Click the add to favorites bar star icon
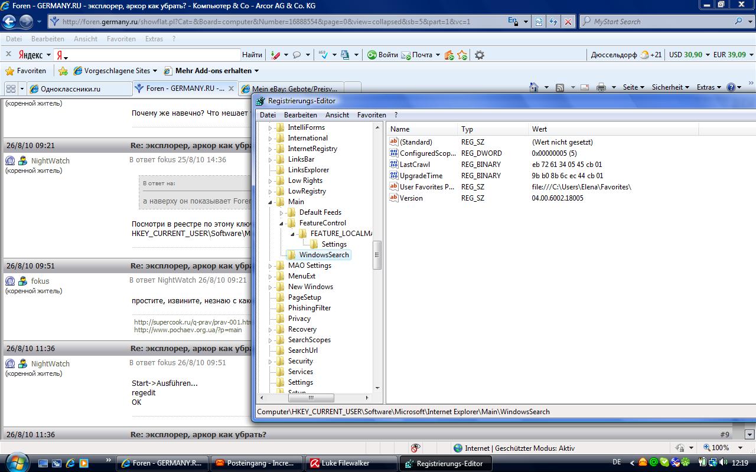Image resolution: width=756 pixels, height=472 pixels. click(x=63, y=71)
